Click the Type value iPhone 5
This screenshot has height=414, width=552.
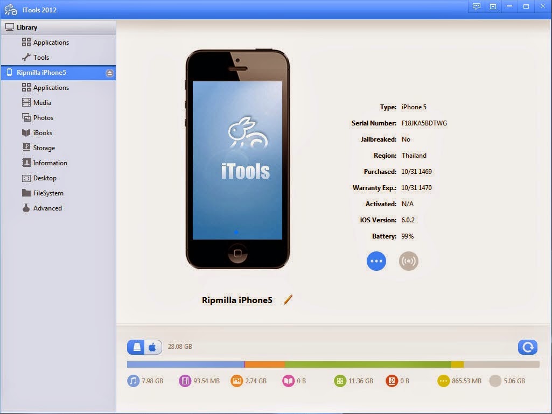[414, 107]
